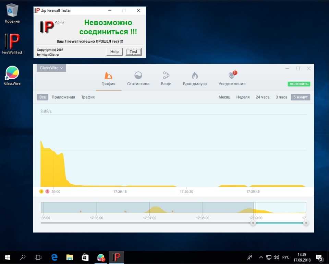Launch Microsoft Edge from the taskbar
This screenshot has height=264, width=329.
click(54, 257)
